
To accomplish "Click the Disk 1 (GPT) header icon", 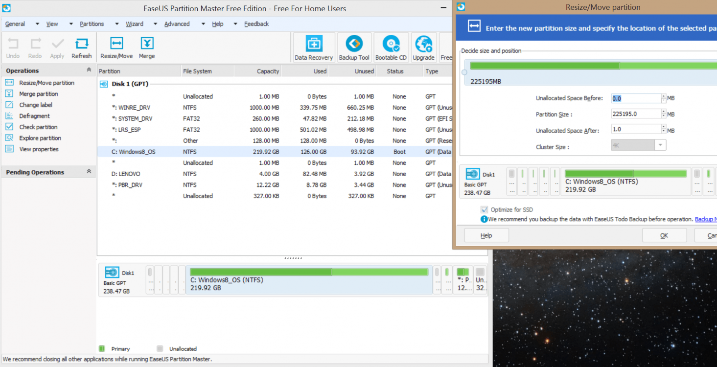I will [104, 84].
